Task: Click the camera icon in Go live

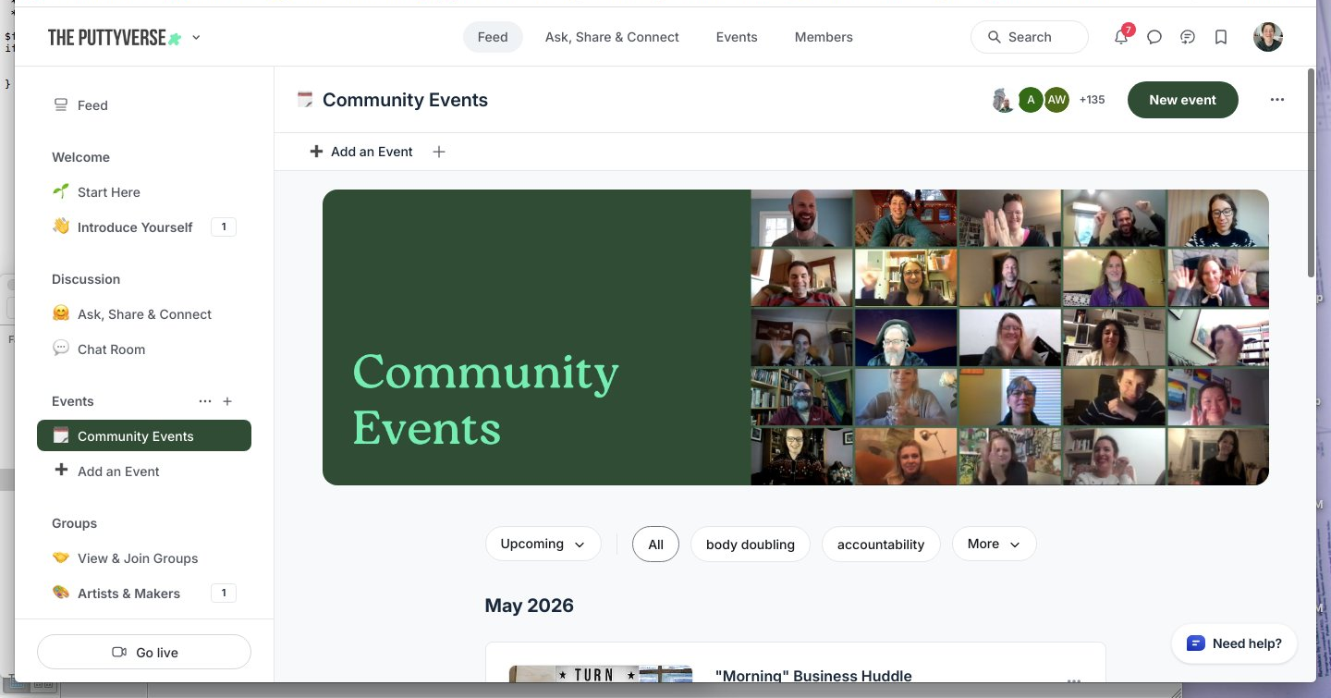Action: (x=119, y=652)
